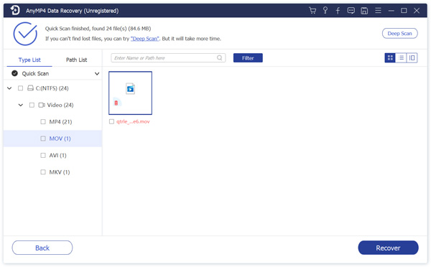Open the feedback chat icon

[x=351, y=11]
